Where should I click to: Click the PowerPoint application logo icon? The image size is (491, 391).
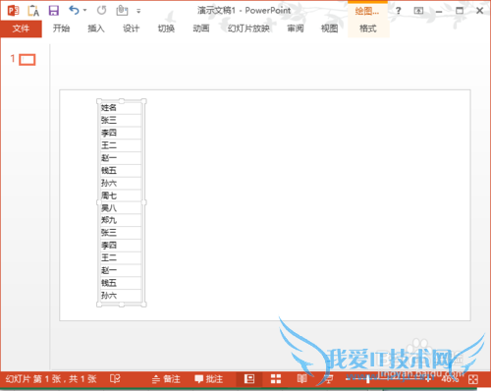tap(13, 11)
